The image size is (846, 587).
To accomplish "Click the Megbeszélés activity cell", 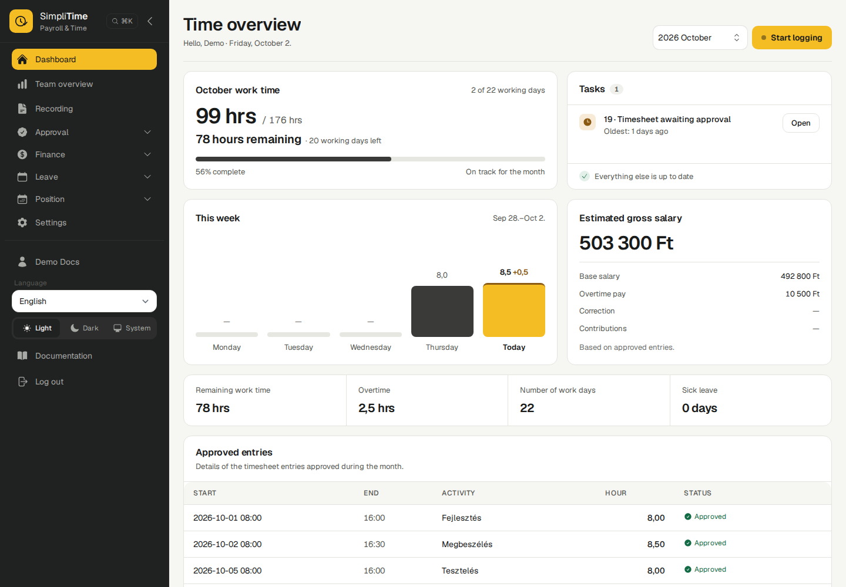I will coord(467,544).
